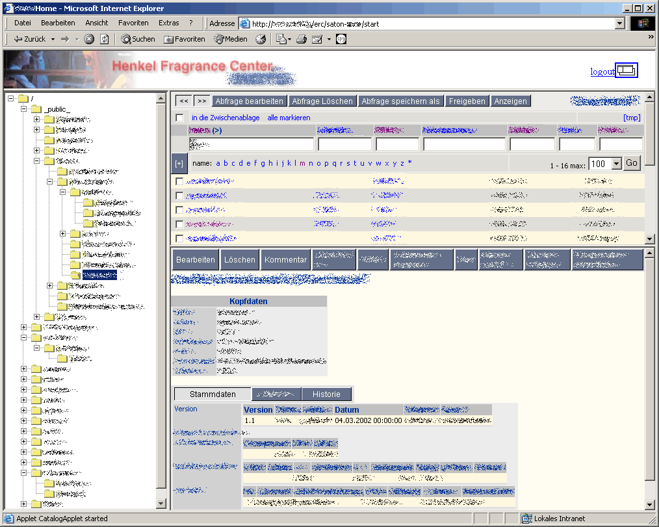Click the Abfrage Löschen button
The height and width of the screenshot is (527, 659).
pyautogui.click(x=322, y=101)
